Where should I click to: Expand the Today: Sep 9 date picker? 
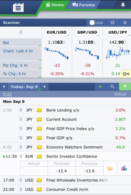click(24, 87)
